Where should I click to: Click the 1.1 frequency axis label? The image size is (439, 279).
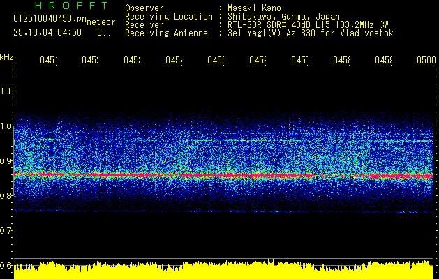(x=6, y=91)
